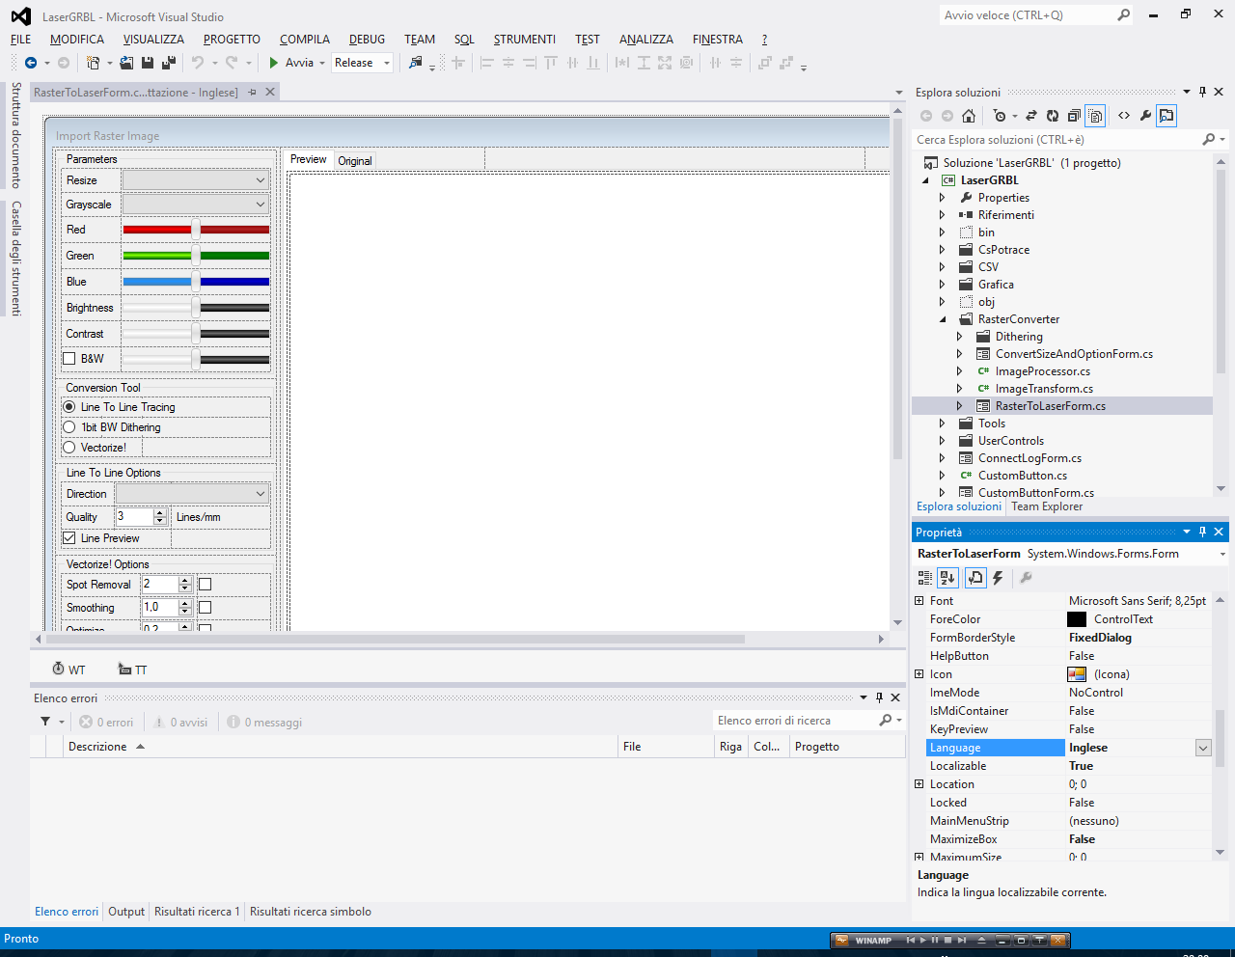Expand the Properties project node
Screen dimensions: 1235x957
pyautogui.click(x=943, y=198)
